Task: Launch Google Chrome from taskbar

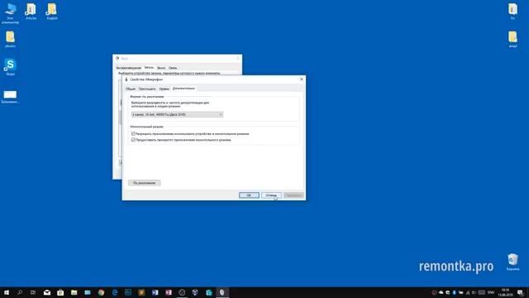Action: coord(101,292)
